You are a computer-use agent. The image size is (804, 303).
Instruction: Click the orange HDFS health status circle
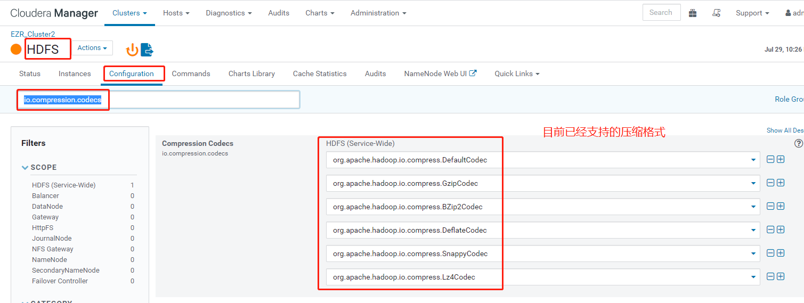[x=16, y=50]
